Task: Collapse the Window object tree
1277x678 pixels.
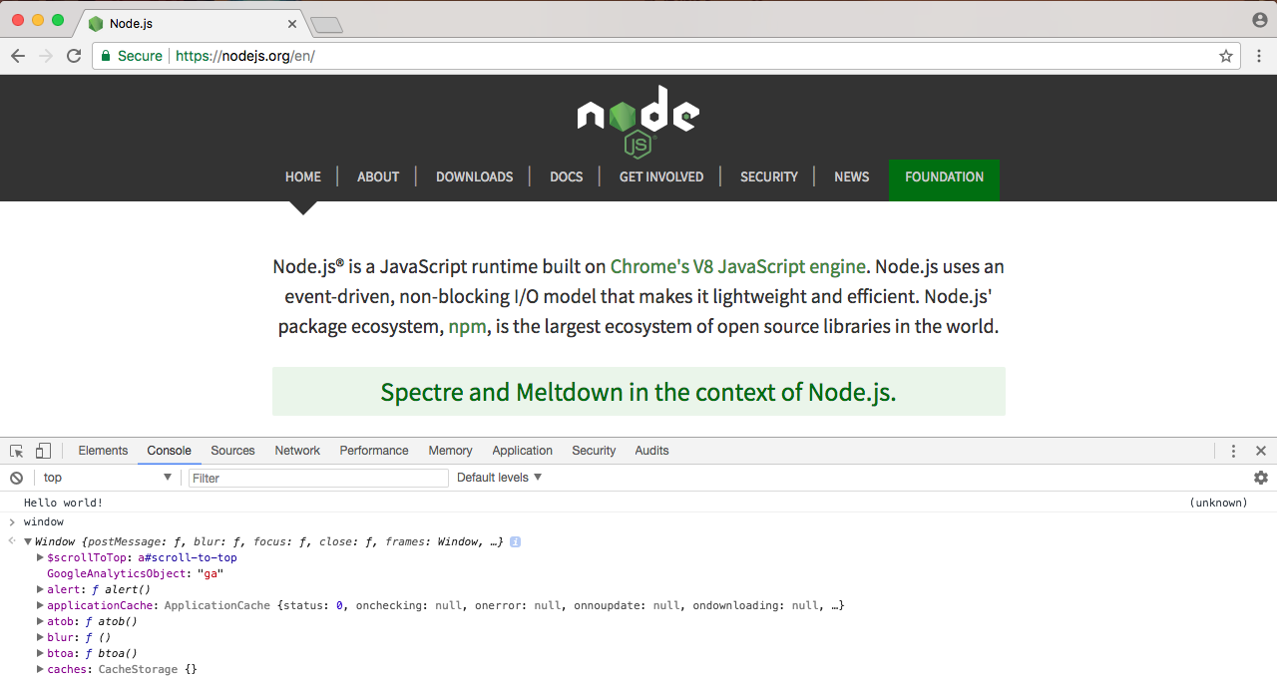Action: [28, 541]
